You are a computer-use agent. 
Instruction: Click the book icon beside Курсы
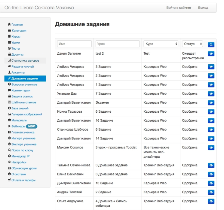9,36
